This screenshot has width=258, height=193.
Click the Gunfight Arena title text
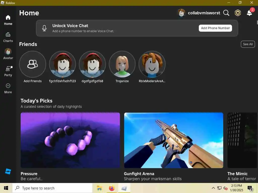(139, 174)
